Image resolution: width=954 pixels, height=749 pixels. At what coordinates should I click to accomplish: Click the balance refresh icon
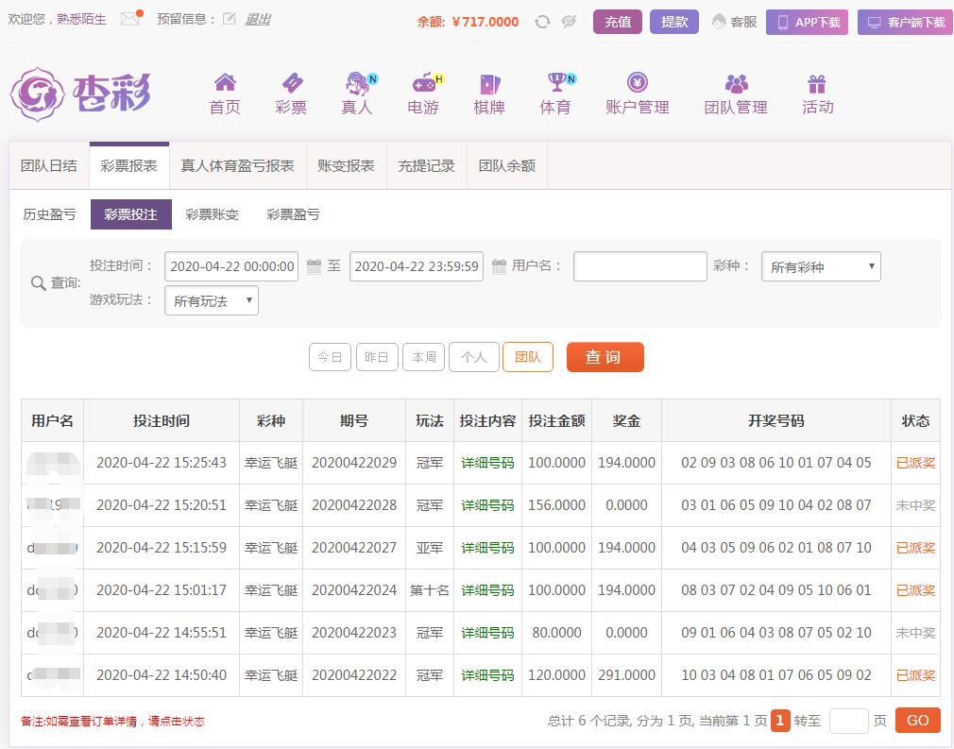(x=542, y=22)
